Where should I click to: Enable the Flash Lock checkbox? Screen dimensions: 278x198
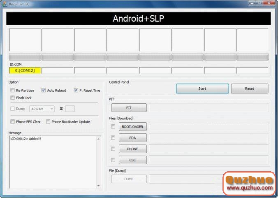[x=12, y=98]
